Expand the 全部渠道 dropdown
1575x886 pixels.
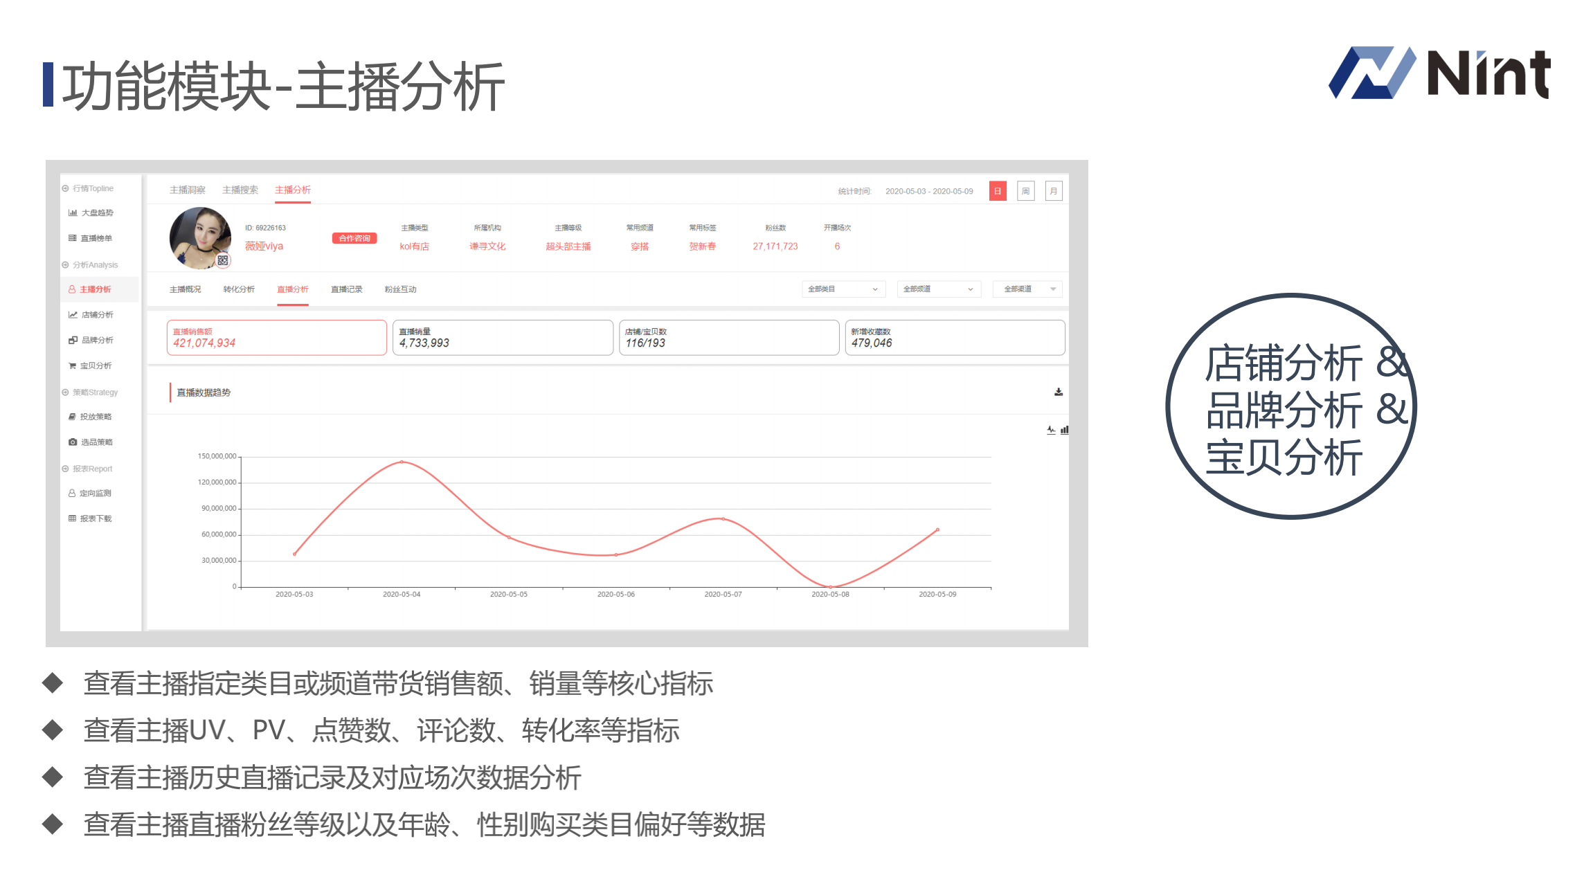coord(1027,289)
